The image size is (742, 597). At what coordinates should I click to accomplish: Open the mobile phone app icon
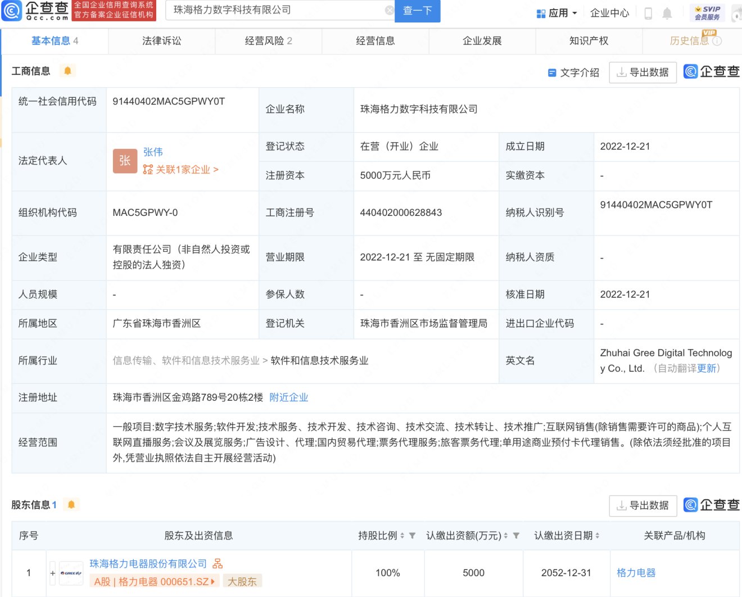[x=648, y=13]
